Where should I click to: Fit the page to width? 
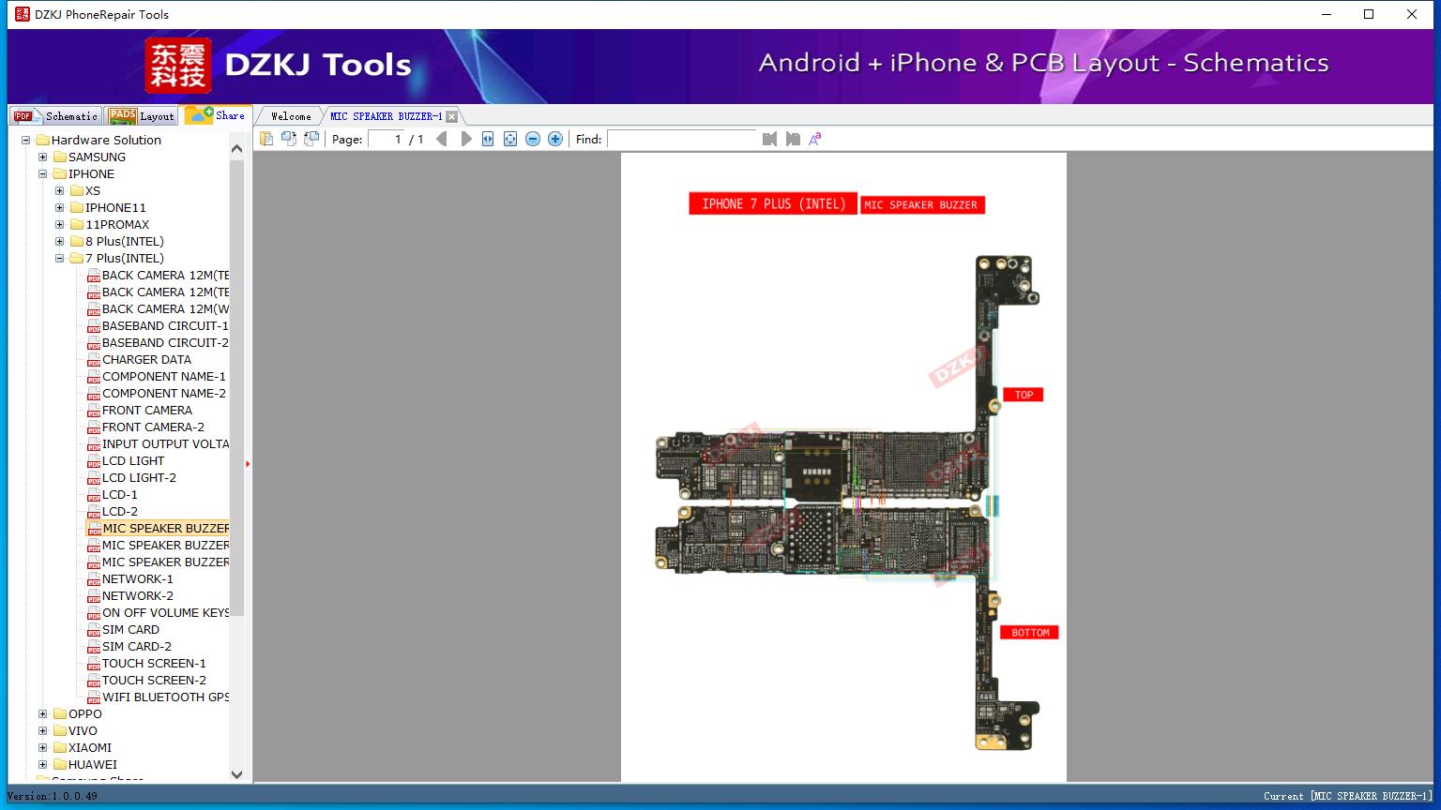pos(488,139)
